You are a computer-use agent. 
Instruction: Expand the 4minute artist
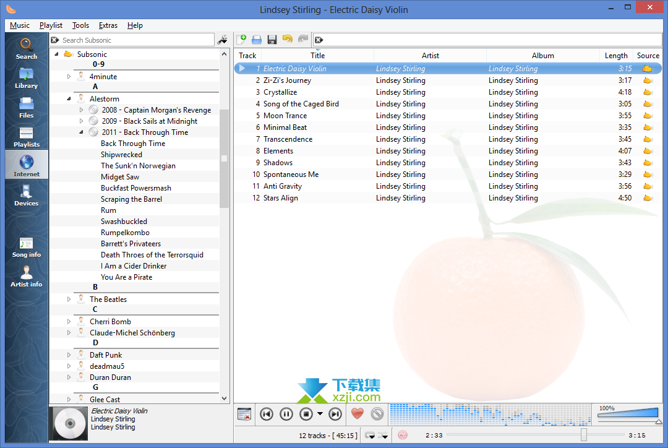69,76
